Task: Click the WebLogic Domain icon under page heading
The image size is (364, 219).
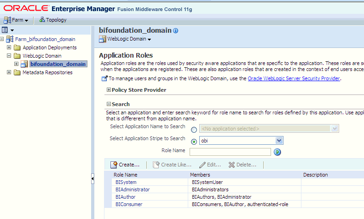Action: click(102, 39)
